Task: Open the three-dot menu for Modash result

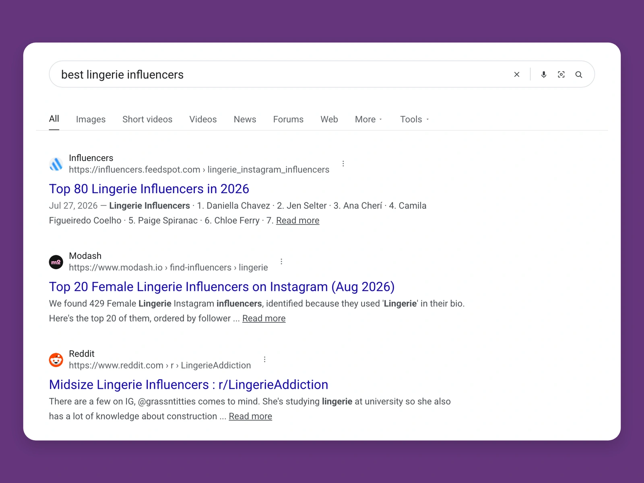Action: tap(281, 262)
